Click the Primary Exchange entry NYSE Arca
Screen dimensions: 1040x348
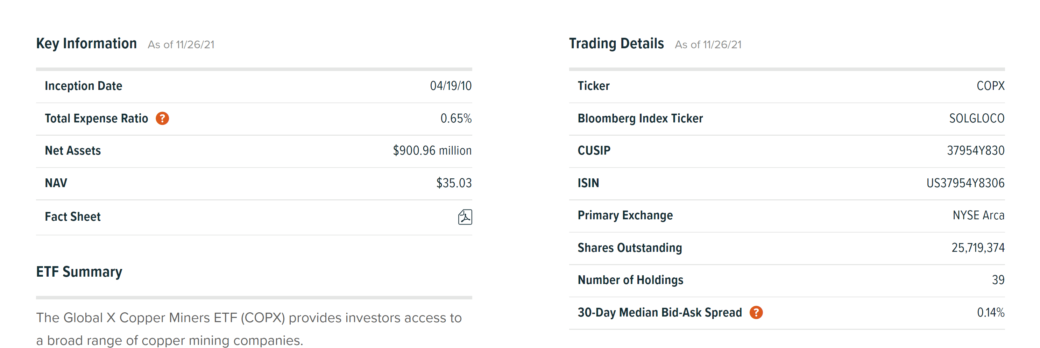click(979, 215)
